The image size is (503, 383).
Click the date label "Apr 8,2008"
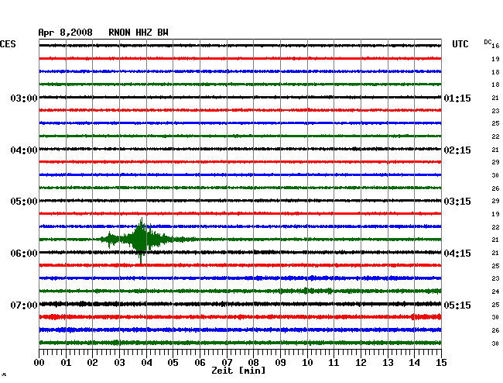pos(65,33)
